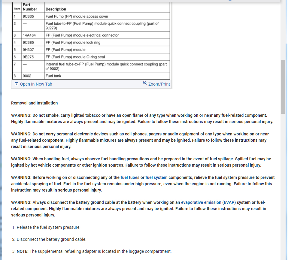Click the vertical scrollbar thumb
The width and height of the screenshot is (288, 260).
point(283,87)
